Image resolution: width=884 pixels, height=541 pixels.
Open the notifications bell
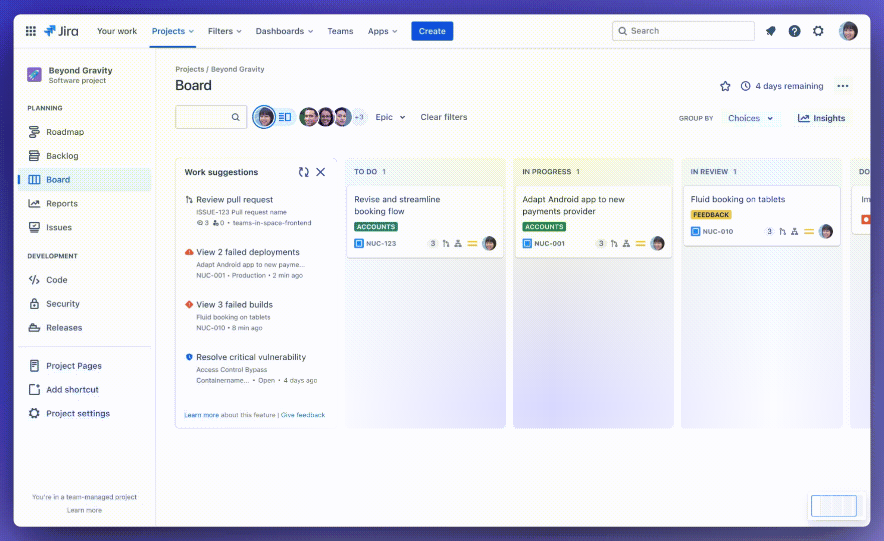click(771, 31)
